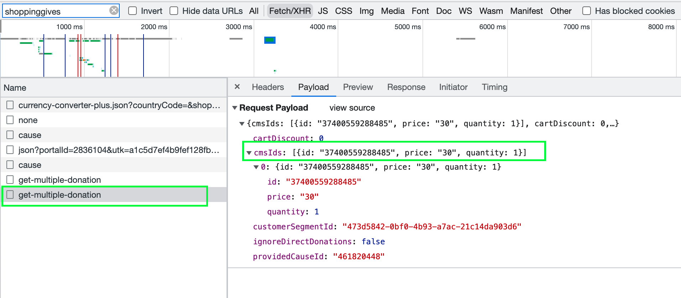Filter requests by Font
The width and height of the screenshot is (681, 298).
[420, 11]
